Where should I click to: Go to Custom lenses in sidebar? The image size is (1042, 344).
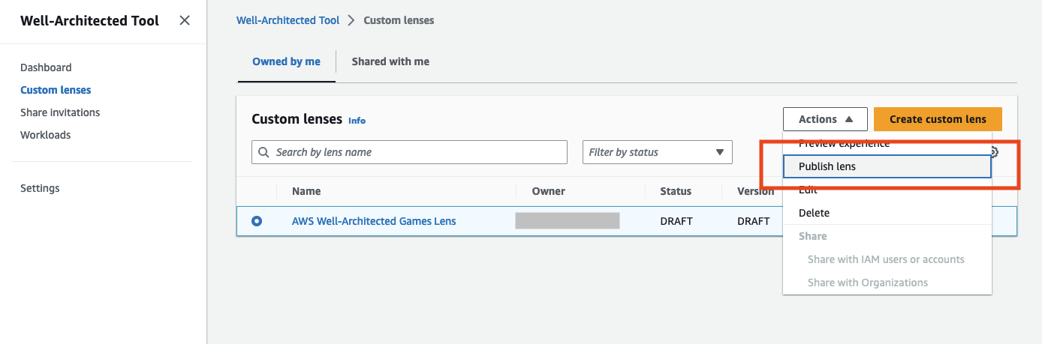pos(56,90)
